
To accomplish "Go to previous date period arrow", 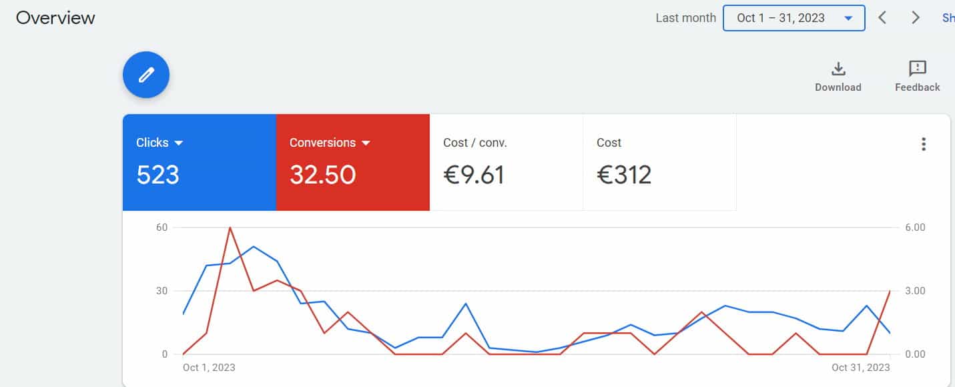I will (882, 18).
